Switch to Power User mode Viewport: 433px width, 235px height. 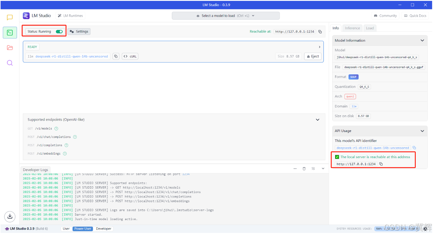(x=83, y=229)
